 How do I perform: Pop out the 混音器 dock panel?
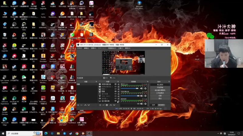click(x=147, y=82)
